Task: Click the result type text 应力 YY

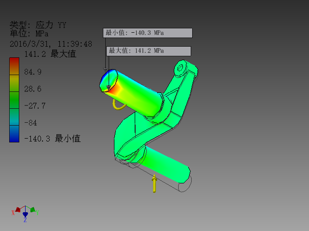Action: point(51,25)
